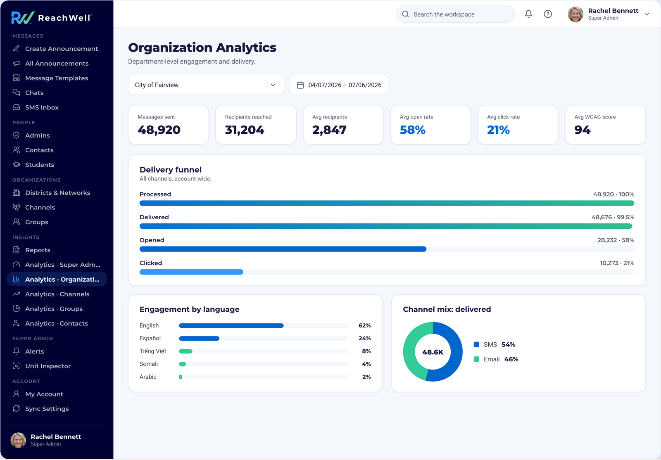The image size is (661, 460).
Task: Open the Groups sidebar item
Action: [x=57, y=222]
